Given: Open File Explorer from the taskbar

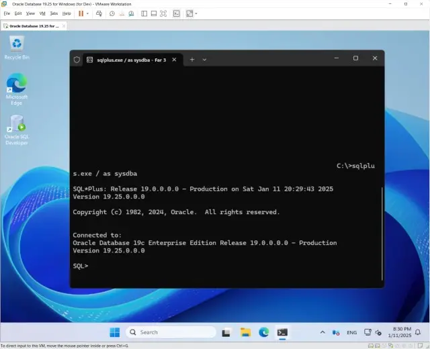Looking at the screenshot, I should pyautogui.click(x=245, y=332).
